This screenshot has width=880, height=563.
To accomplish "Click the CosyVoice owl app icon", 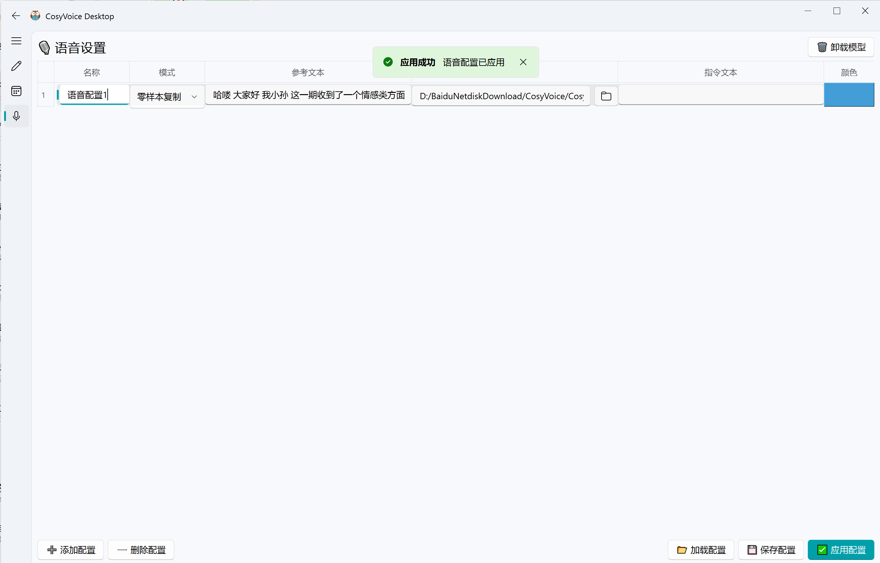I will 35,16.
